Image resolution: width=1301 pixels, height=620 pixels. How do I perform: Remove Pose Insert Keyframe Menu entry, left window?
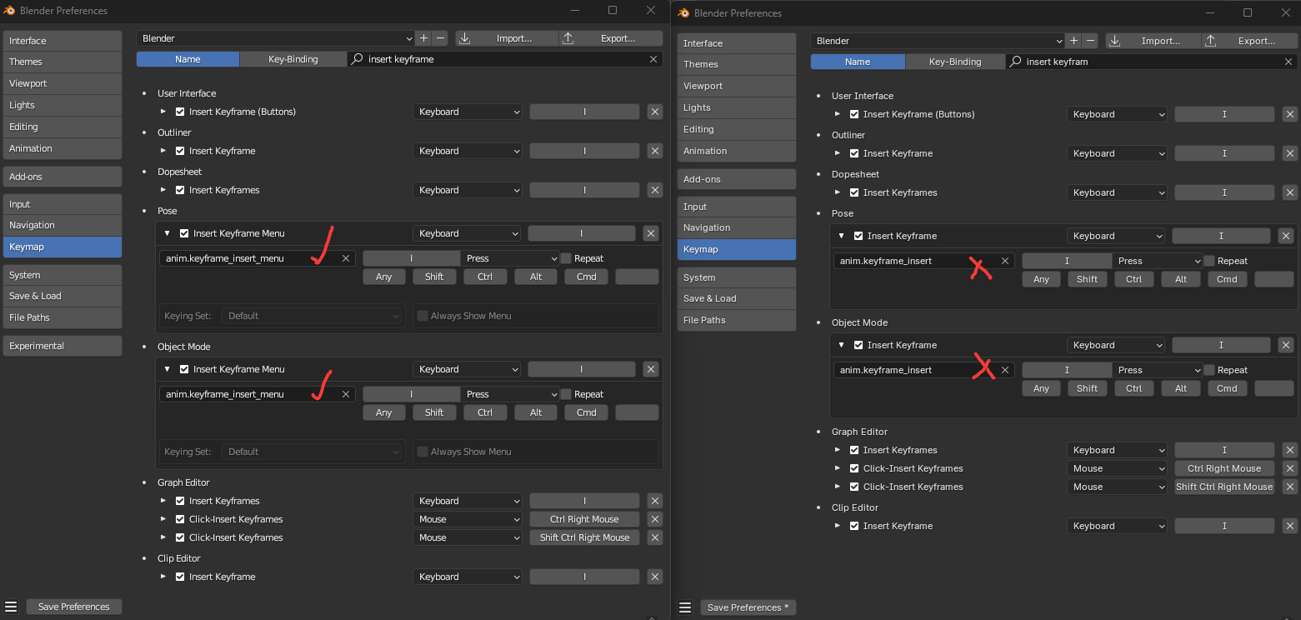point(651,233)
